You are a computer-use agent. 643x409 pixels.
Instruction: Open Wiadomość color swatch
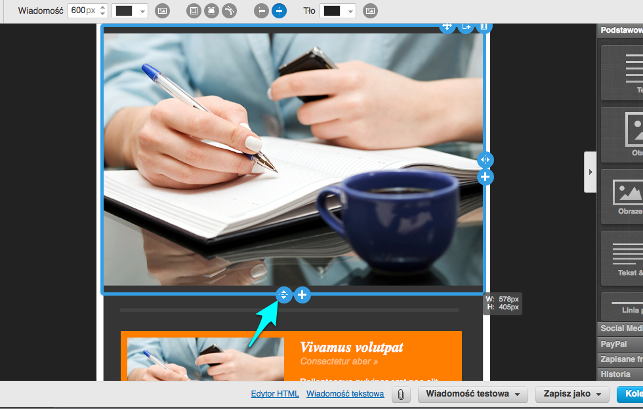point(124,11)
